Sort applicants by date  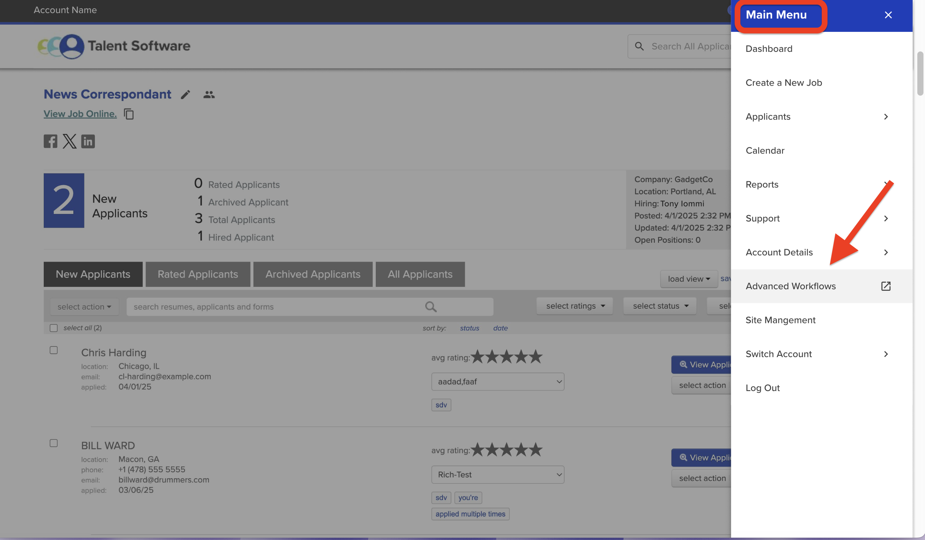tap(500, 328)
